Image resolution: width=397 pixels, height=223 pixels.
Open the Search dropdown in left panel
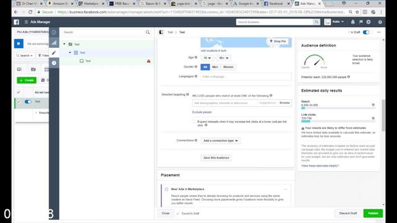click(24, 55)
